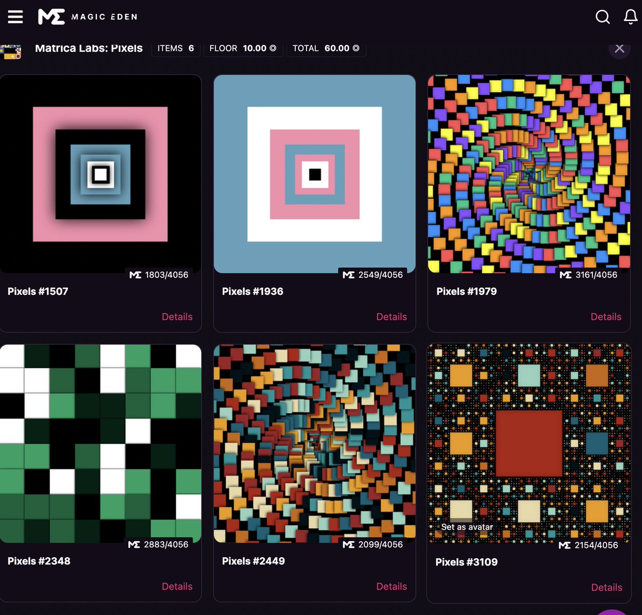Open the Pixels #2449 artwork thumbnail
The image size is (642, 615).
point(315,444)
